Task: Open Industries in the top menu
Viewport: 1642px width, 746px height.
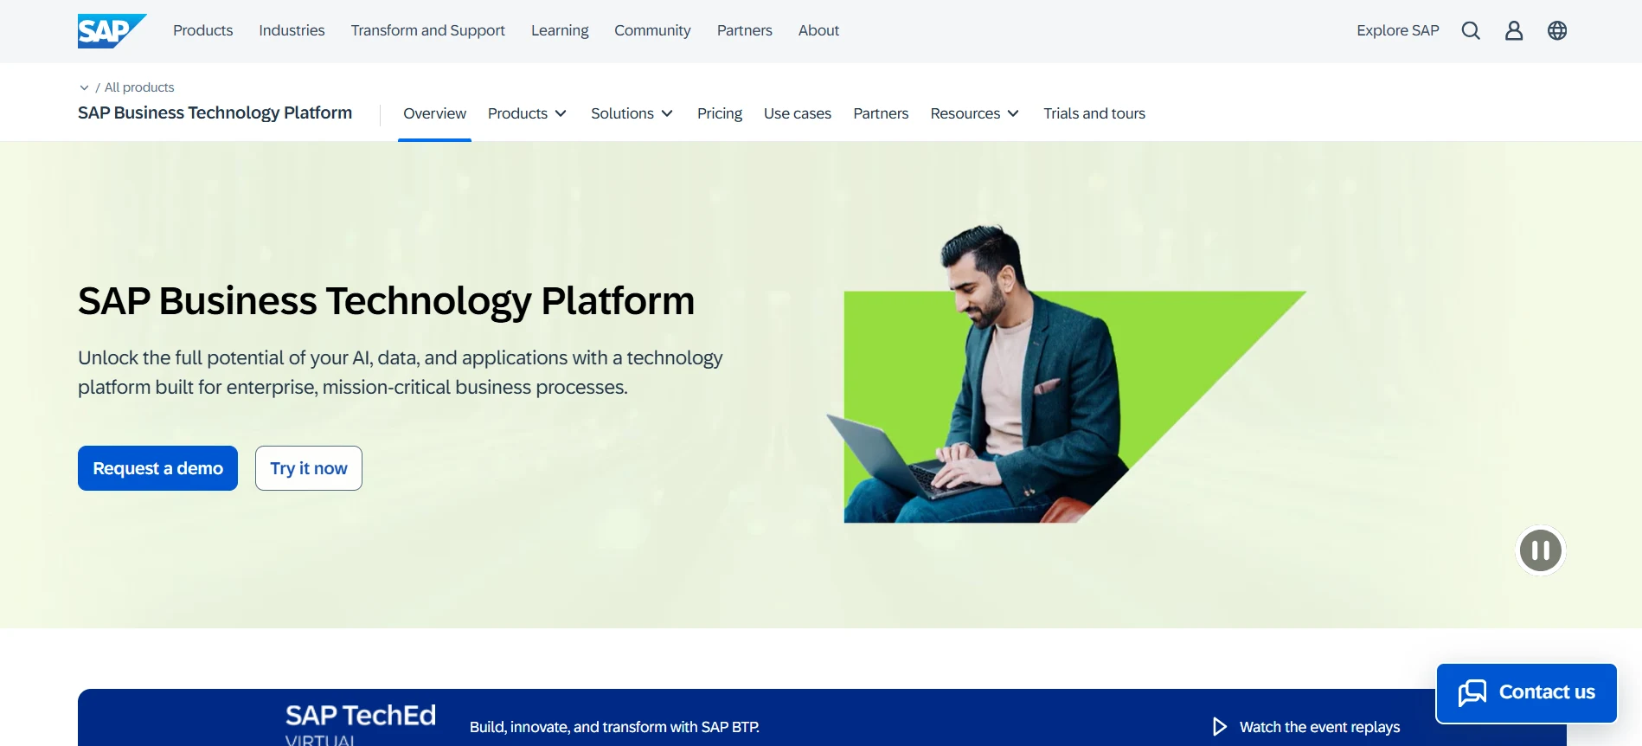Action: coord(292,30)
